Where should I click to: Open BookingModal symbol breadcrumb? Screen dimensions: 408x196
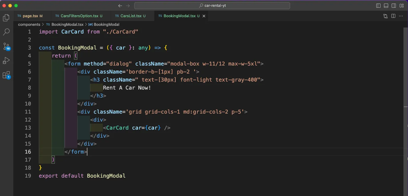point(104,25)
